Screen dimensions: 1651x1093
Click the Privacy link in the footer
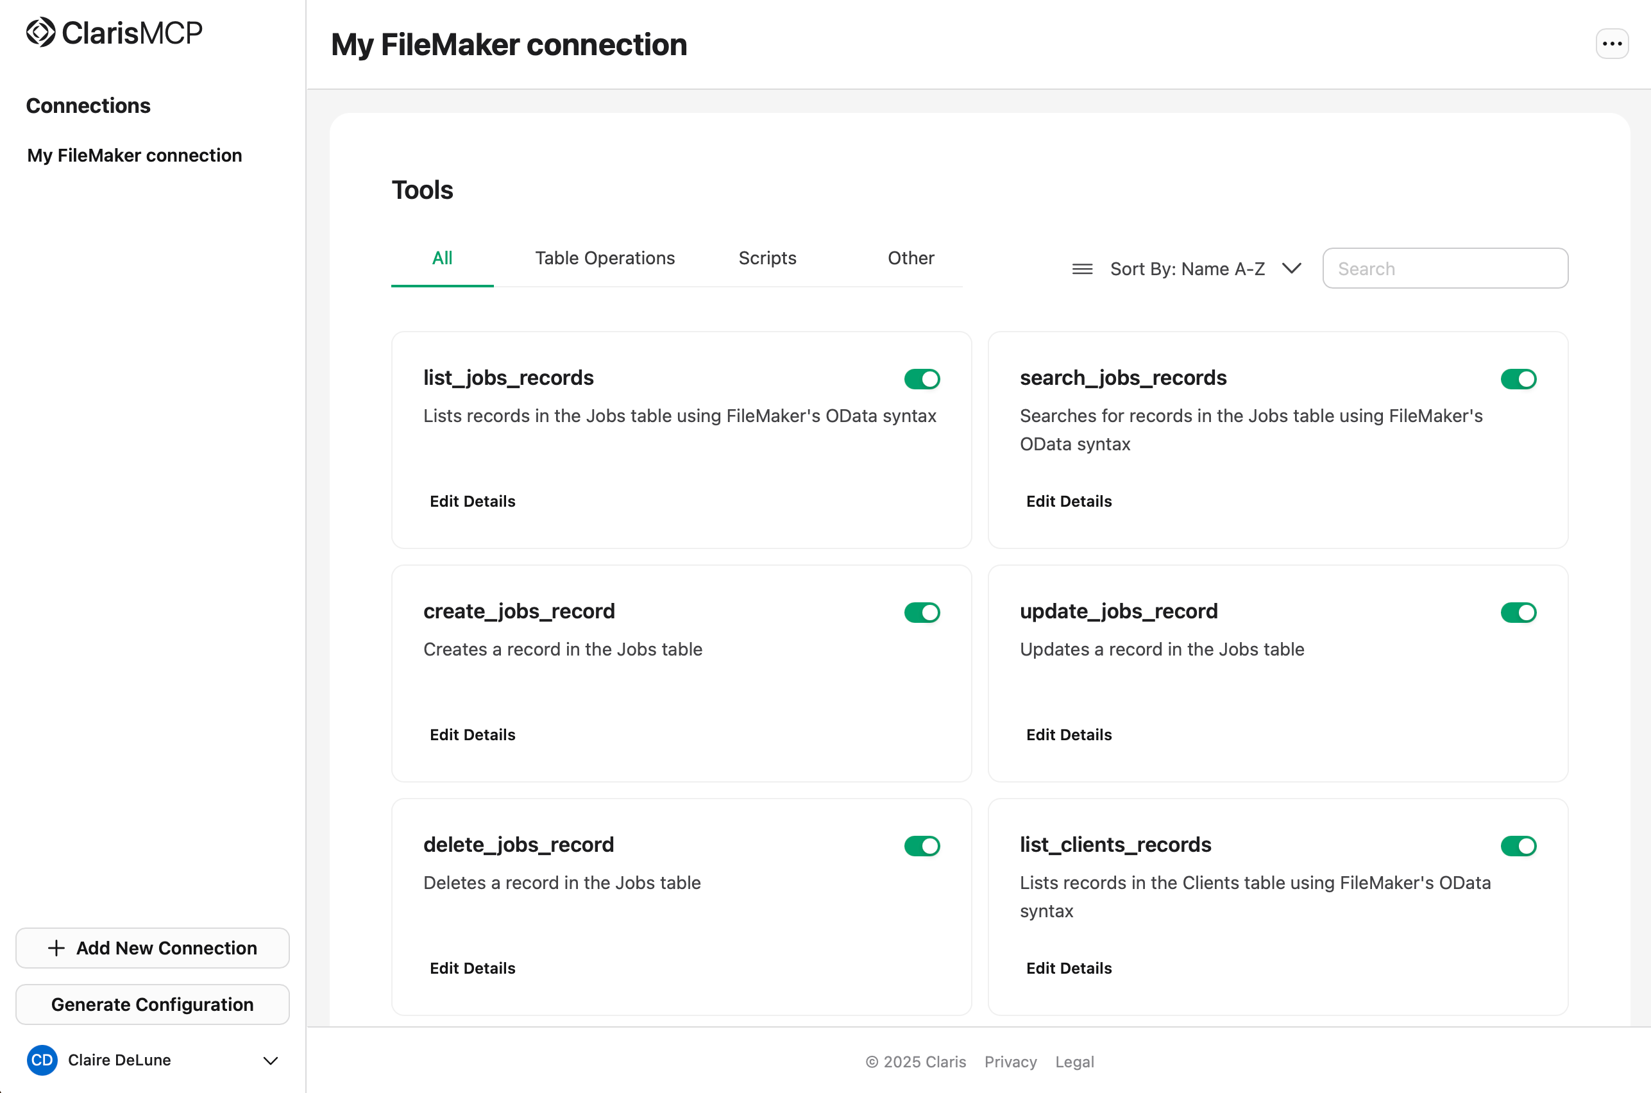coord(1010,1062)
